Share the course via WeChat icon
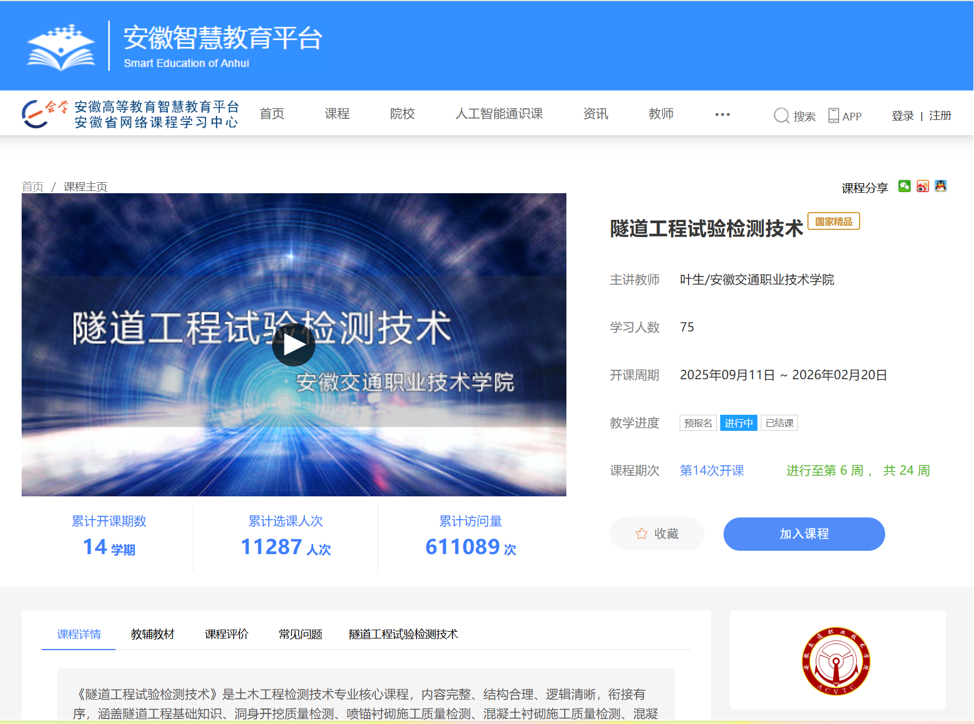The image size is (974, 724). coord(905,187)
